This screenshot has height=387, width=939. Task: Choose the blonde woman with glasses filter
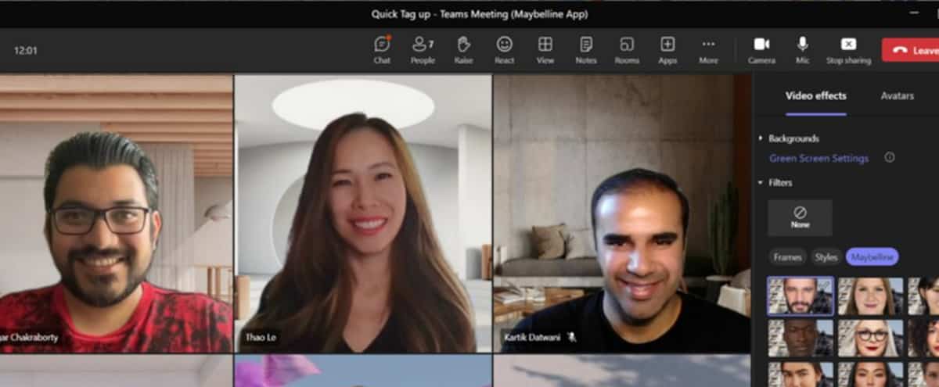(x=870, y=338)
